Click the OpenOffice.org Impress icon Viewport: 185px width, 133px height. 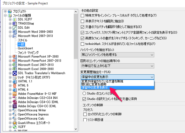pos(15,114)
